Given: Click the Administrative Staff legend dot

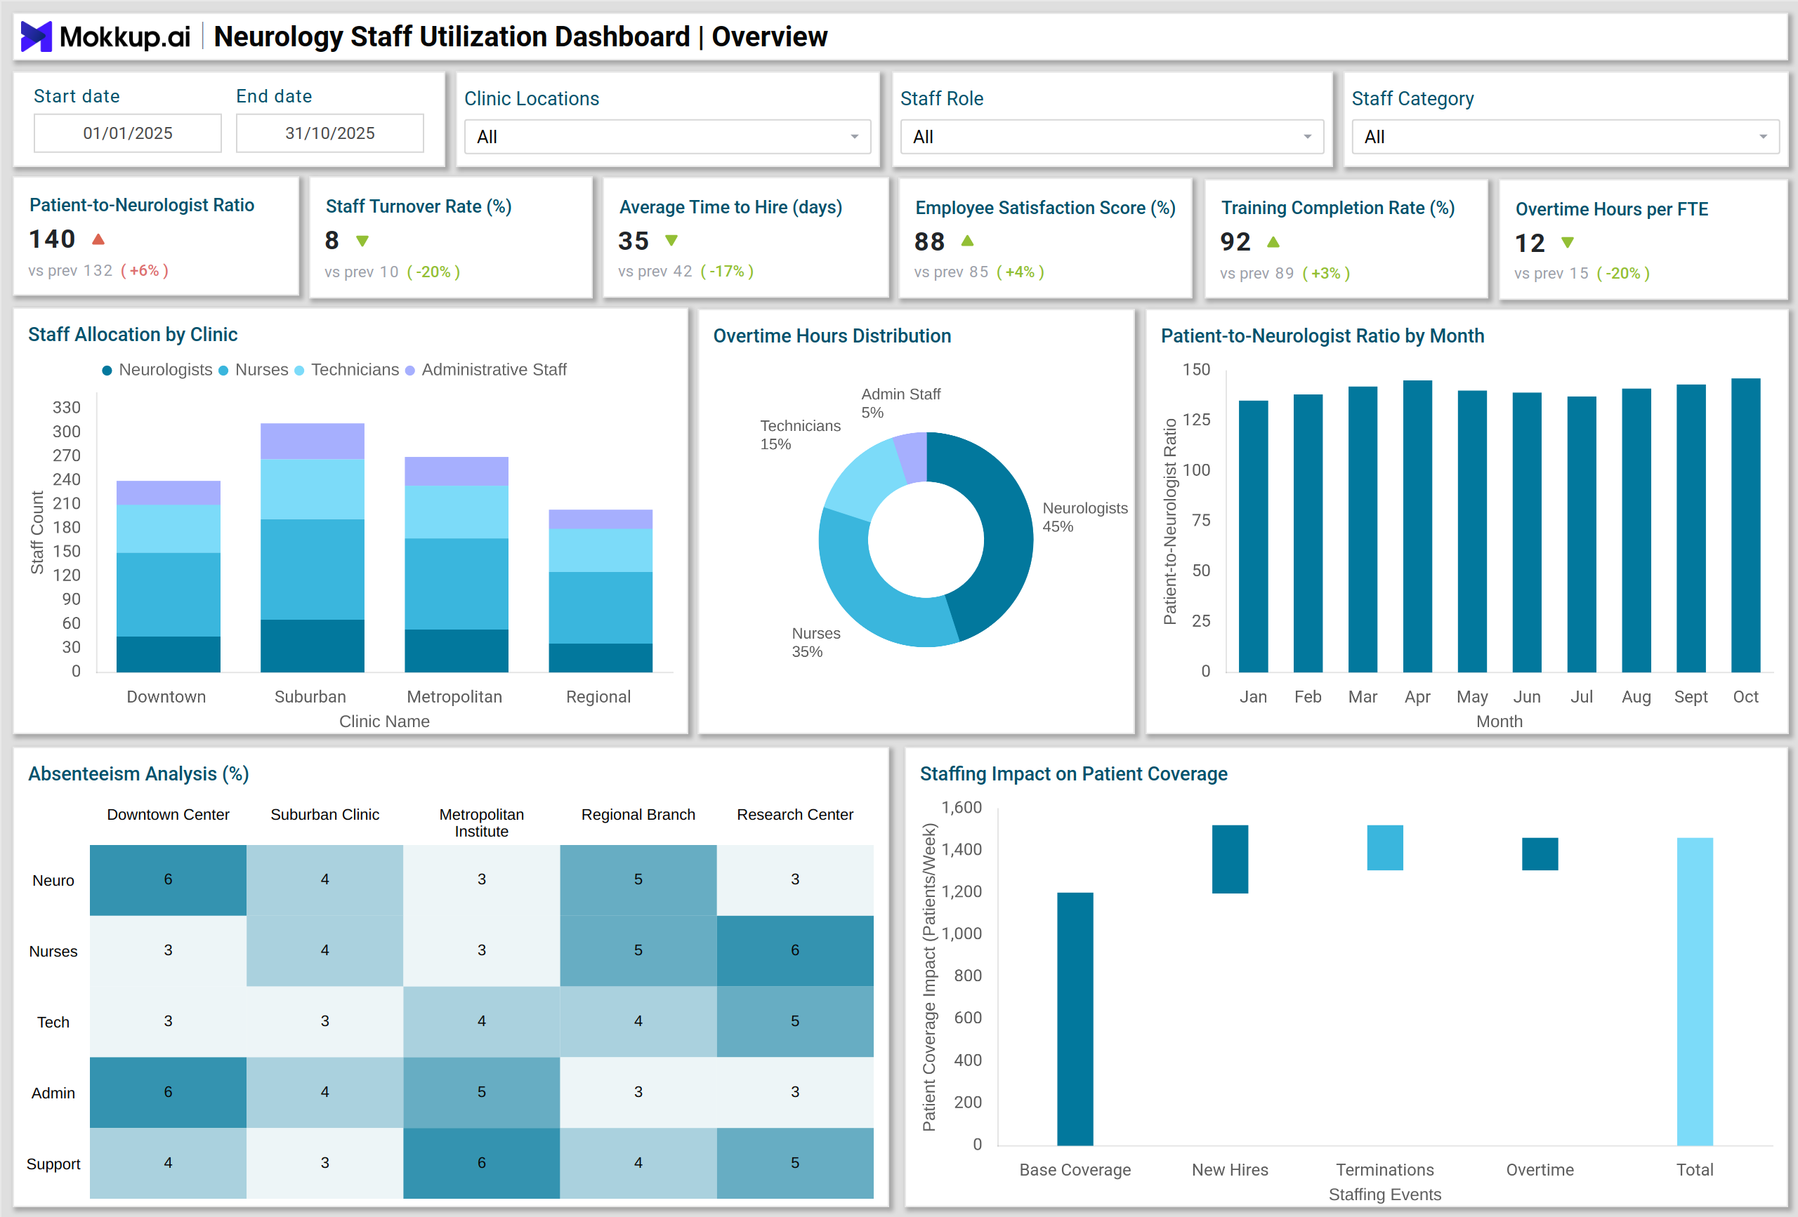Looking at the screenshot, I should [x=410, y=371].
